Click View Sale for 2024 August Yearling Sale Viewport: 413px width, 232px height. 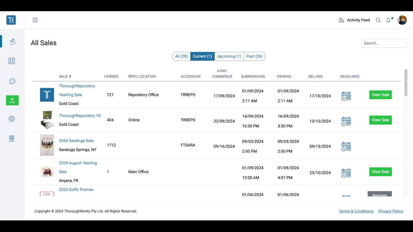coord(380,172)
